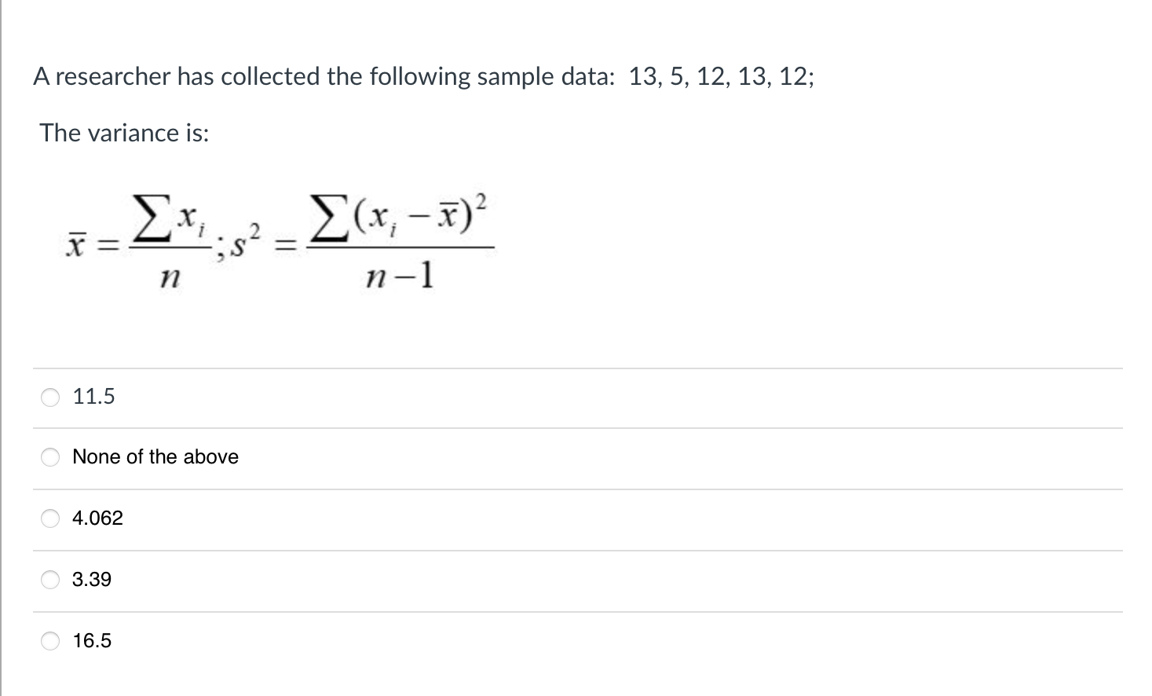Select the None of the above option
The width and height of the screenshot is (1152, 696).
pyautogui.click(x=49, y=457)
